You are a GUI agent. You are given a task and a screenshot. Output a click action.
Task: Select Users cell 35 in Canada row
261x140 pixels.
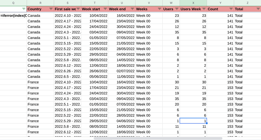click(171, 32)
